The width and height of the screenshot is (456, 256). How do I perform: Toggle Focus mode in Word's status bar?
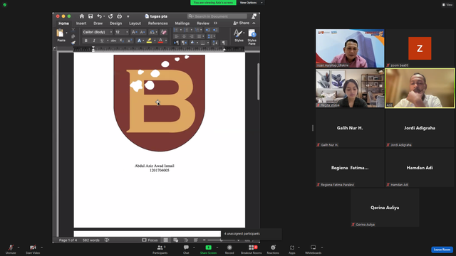click(150, 240)
